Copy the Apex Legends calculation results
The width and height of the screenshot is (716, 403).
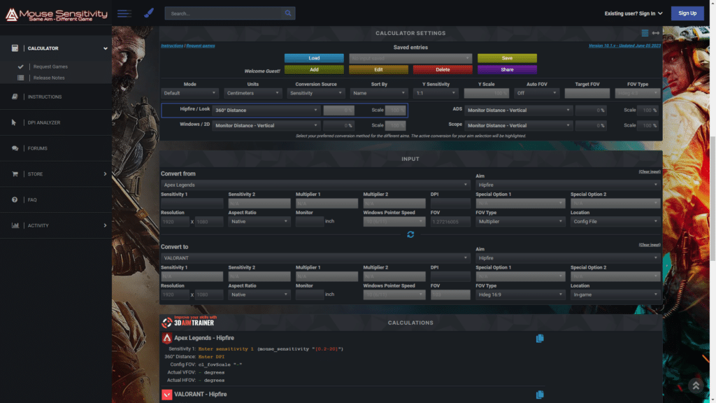click(x=539, y=338)
